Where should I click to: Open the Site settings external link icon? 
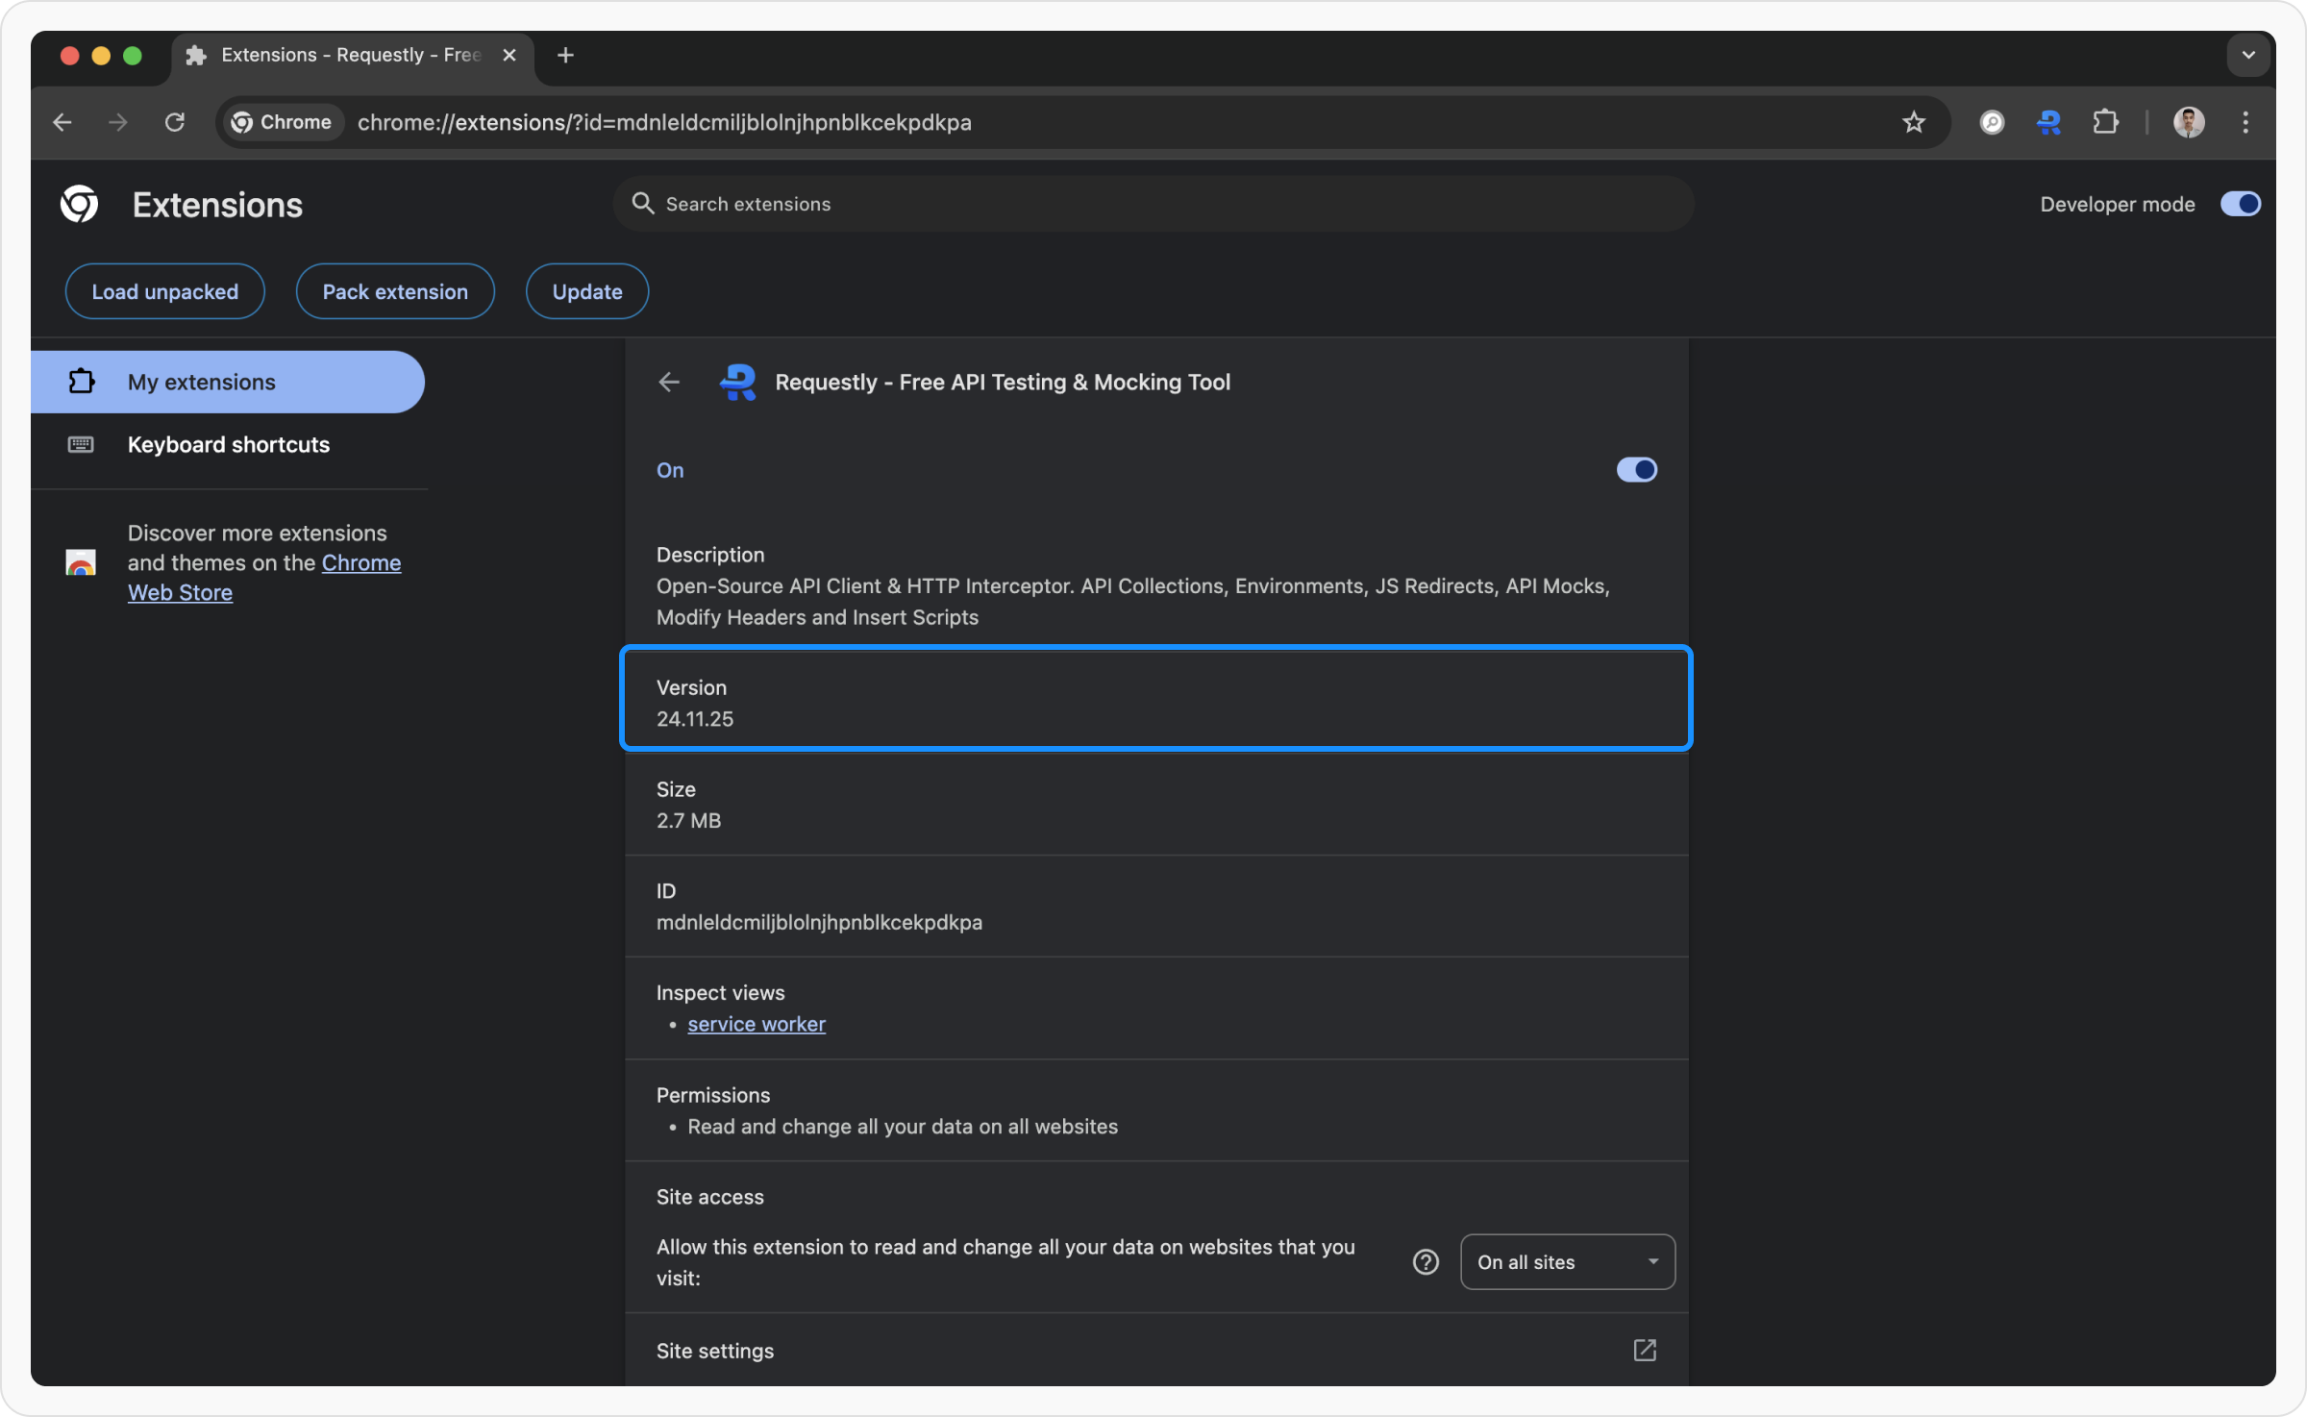coord(1644,1350)
